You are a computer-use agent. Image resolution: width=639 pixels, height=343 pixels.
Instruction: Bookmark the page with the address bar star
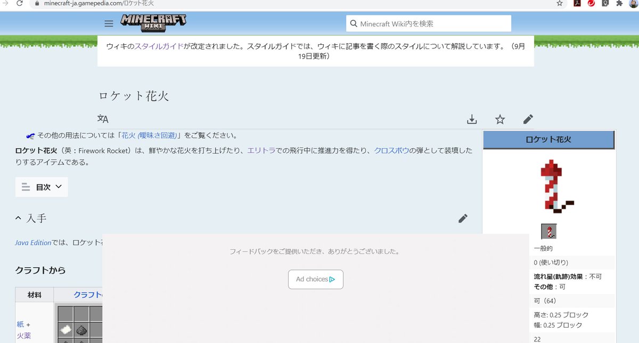(x=559, y=4)
